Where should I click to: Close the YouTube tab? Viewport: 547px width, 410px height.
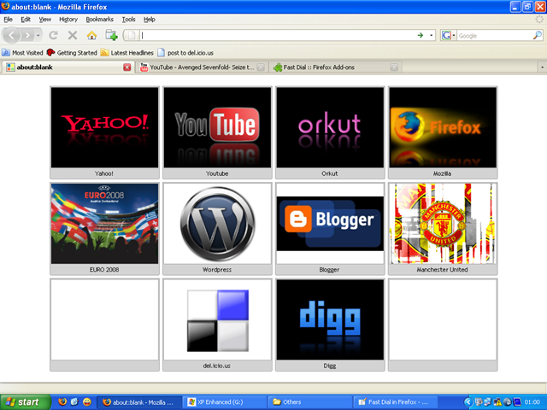(x=261, y=67)
